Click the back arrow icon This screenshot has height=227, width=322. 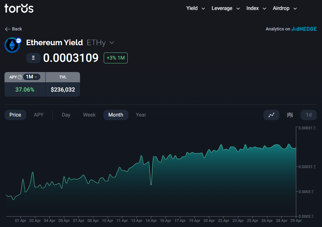point(7,29)
